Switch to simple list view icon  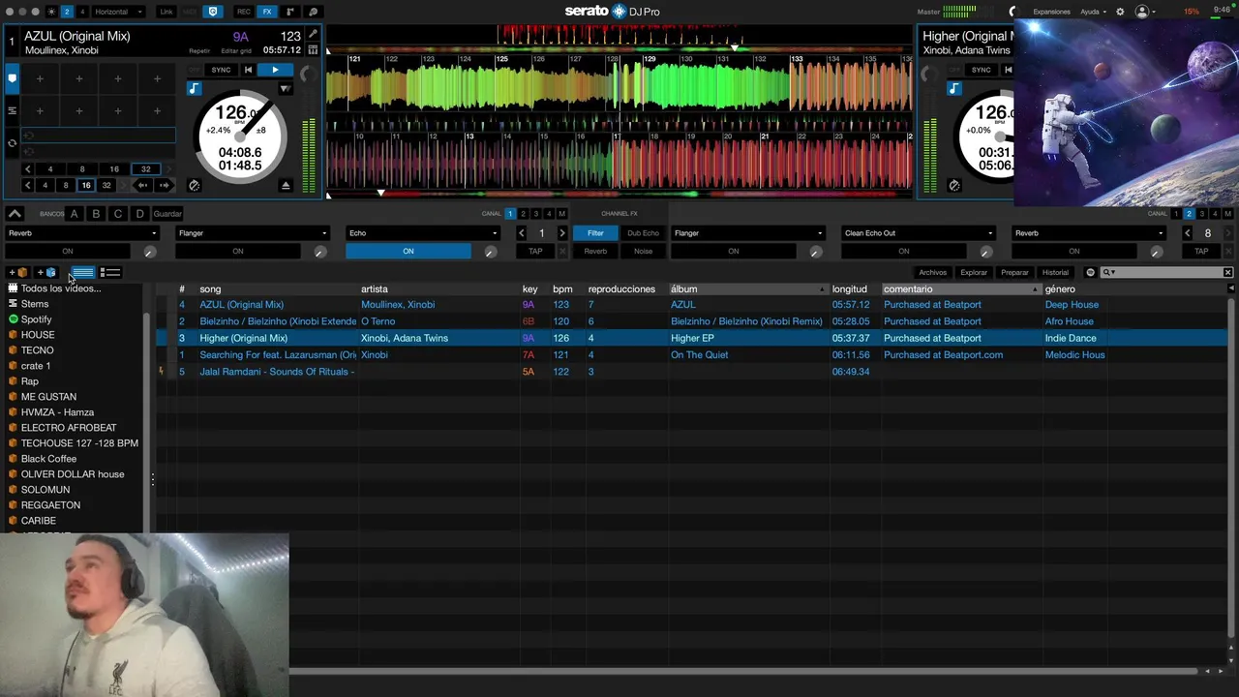(83, 273)
